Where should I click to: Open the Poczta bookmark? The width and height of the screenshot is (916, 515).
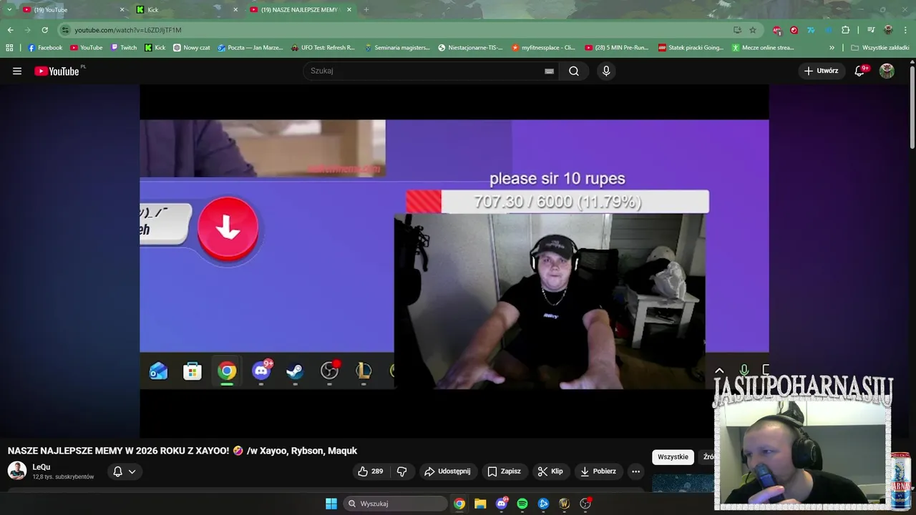(250, 48)
